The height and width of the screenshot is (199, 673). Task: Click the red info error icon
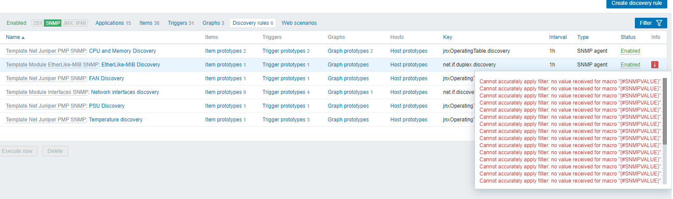(654, 65)
